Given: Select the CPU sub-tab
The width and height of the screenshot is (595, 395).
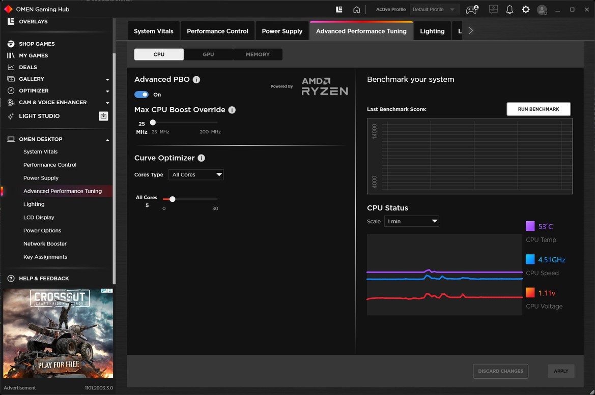Looking at the screenshot, I should (x=159, y=54).
